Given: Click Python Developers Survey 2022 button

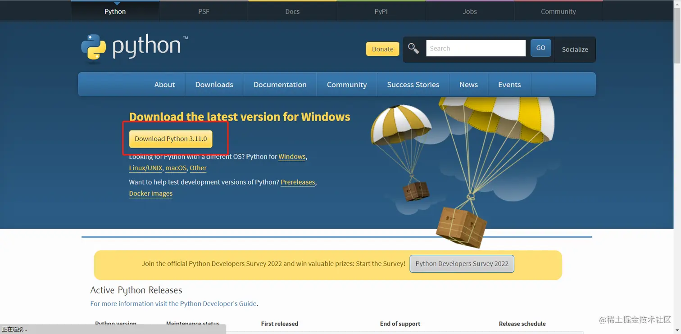Looking at the screenshot, I should [462, 264].
